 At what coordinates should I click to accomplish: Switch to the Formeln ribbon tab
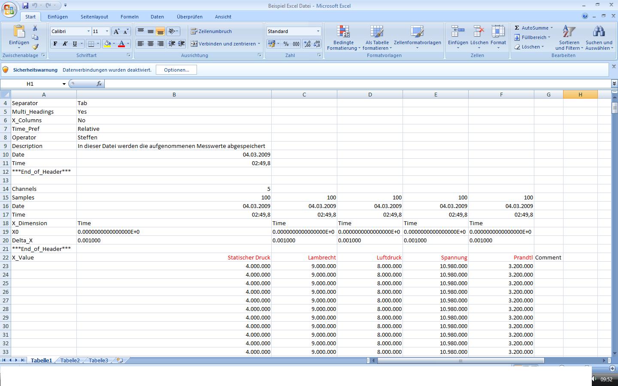tap(129, 17)
